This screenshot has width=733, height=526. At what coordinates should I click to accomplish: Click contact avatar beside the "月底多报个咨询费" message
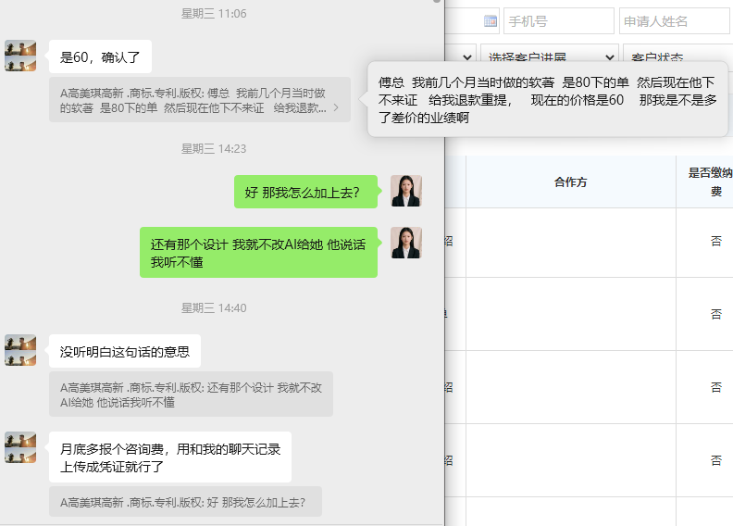tap(20, 447)
